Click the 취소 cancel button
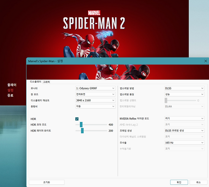 point(198,182)
